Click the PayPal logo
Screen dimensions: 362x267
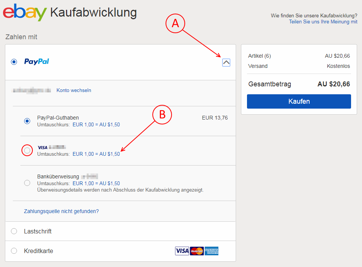tap(37, 61)
